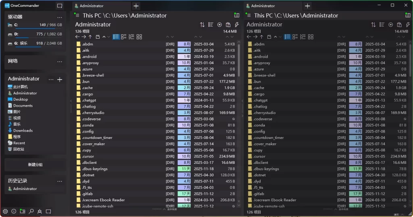Click the person icon in bottom bar
Image resolution: width=413 pixels, height=217 pixels.
coord(40,211)
